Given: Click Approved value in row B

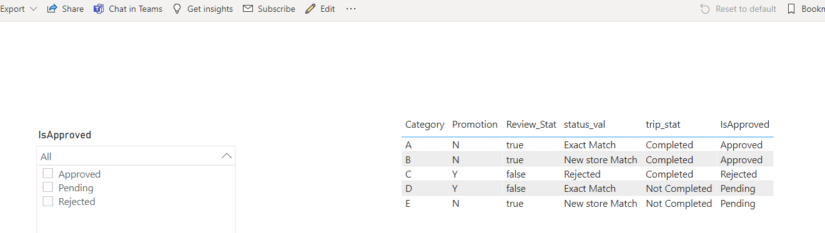Looking at the screenshot, I should [x=741, y=159].
